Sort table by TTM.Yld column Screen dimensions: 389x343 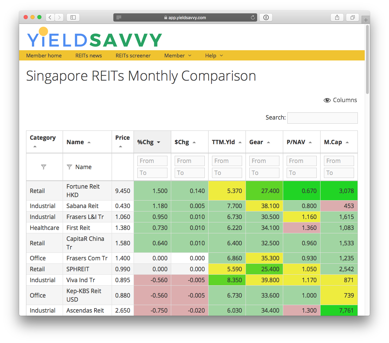coord(240,142)
